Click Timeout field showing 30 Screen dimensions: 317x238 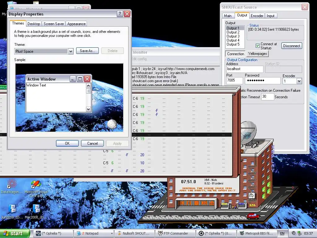267,97
